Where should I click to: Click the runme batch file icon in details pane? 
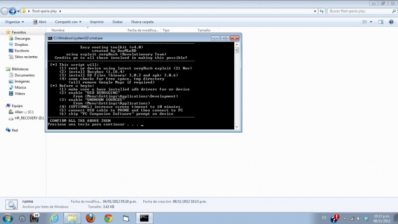(11, 205)
